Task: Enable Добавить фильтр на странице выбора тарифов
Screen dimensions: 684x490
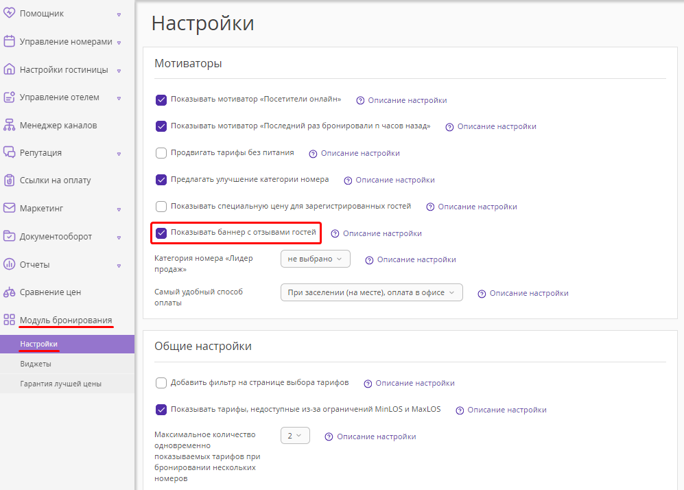Action: coord(161,383)
